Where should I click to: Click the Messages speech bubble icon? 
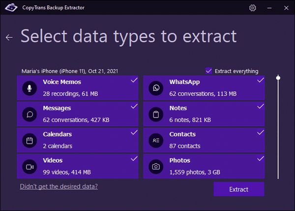pos(29,114)
